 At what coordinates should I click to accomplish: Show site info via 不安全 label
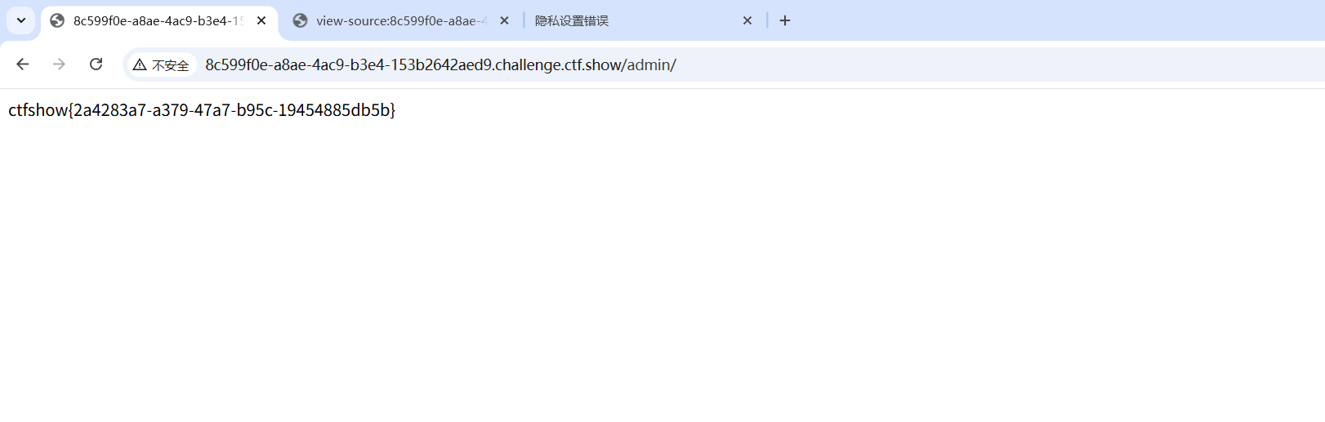(x=170, y=65)
